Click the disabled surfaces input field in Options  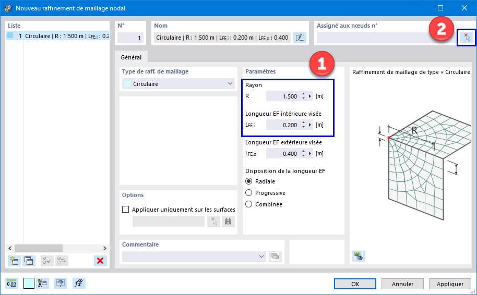click(x=169, y=222)
